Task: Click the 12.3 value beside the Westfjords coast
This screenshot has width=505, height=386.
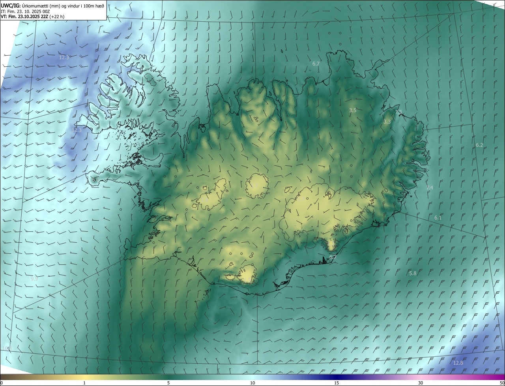Action: [x=77, y=130]
